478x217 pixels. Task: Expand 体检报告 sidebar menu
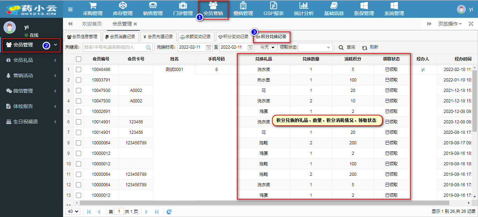click(x=31, y=106)
